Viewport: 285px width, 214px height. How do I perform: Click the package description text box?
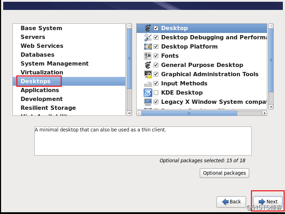(x=143, y=141)
